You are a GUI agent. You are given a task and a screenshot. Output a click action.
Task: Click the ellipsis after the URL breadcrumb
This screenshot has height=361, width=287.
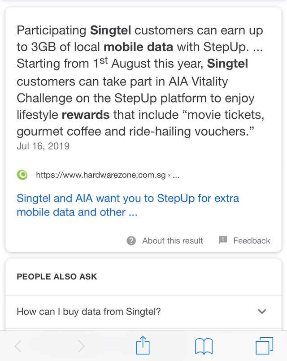tap(176, 176)
